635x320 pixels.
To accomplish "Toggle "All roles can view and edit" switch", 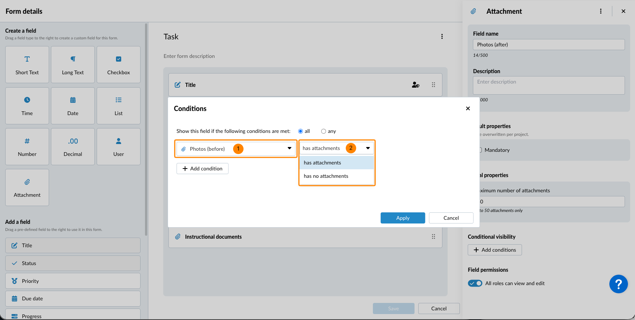I will click(475, 283).
